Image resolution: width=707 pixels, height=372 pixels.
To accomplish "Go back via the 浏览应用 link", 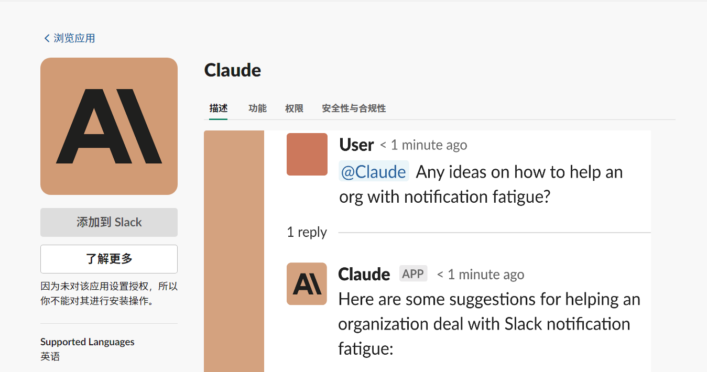I will coord(74,38).
